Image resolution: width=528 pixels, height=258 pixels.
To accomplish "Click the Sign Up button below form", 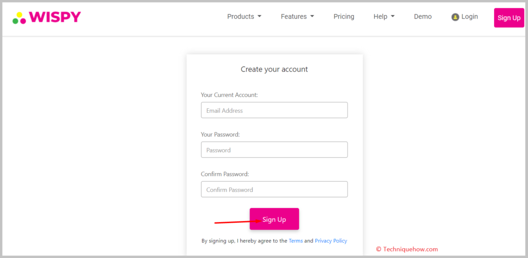I will click(274, 219).
